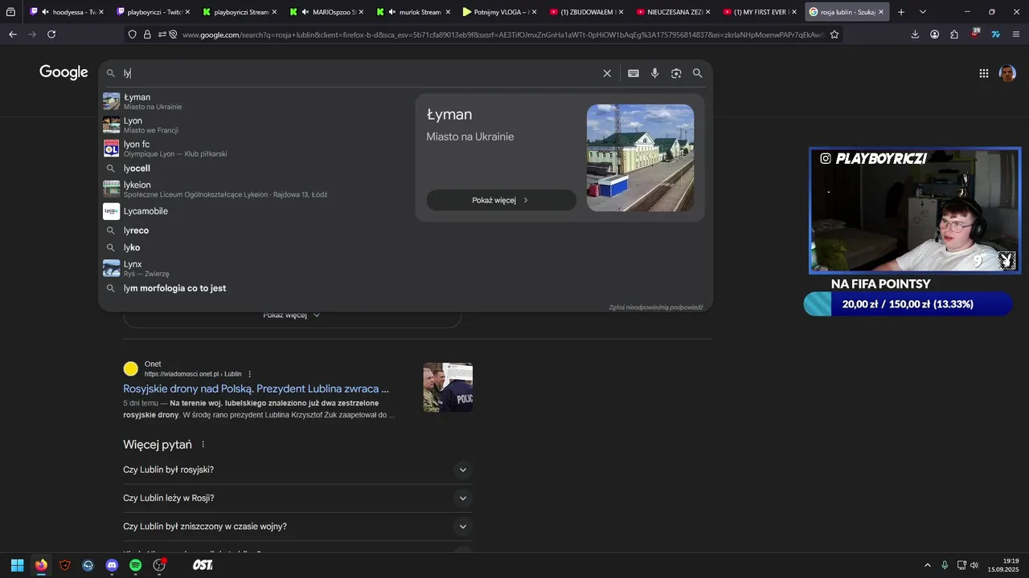Report inappropriate predictions link
The height and width of the screenshot is (578, 1029).
coord(656,307)
